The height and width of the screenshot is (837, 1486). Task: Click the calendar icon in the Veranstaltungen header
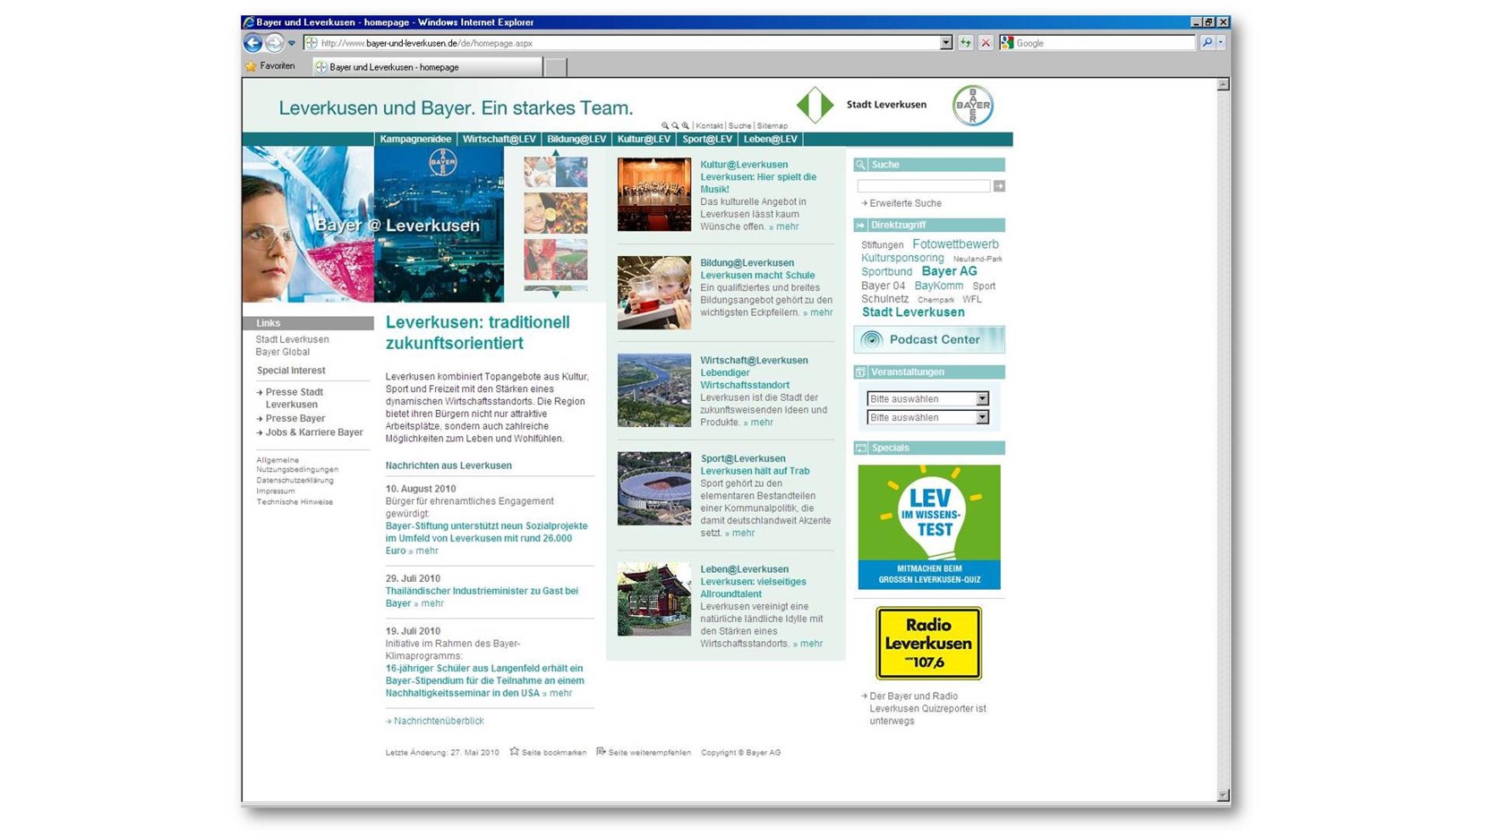(x=860, y=372)
